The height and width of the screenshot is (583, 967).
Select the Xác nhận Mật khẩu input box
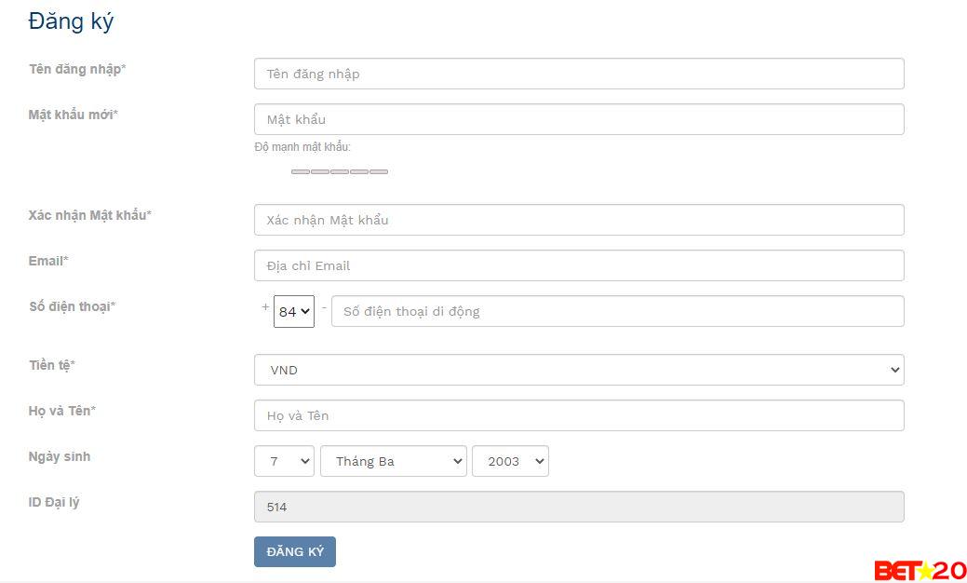point(578,220)
